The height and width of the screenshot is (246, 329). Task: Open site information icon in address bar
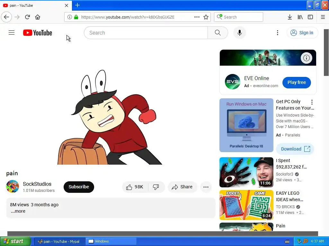point(70,17)
